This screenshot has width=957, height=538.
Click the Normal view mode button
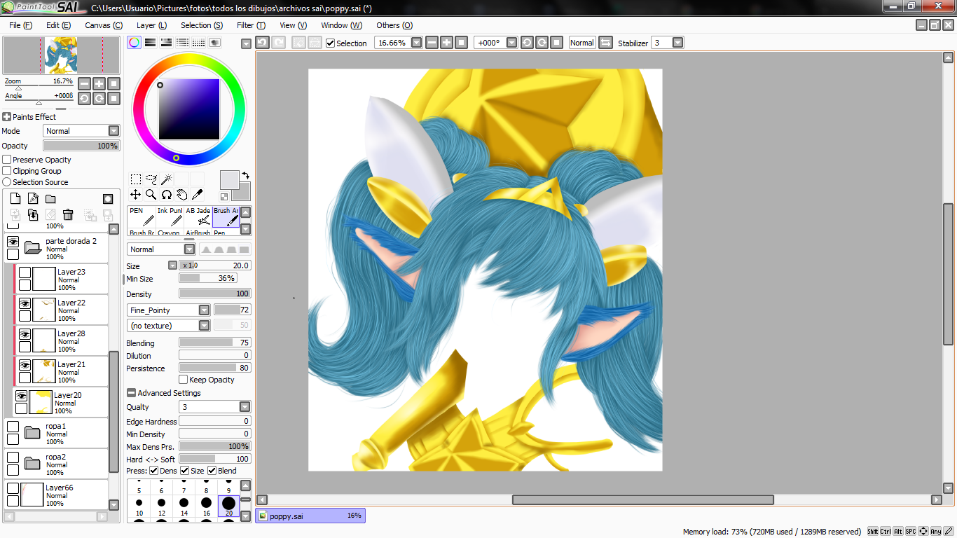(x=581, y=43)
